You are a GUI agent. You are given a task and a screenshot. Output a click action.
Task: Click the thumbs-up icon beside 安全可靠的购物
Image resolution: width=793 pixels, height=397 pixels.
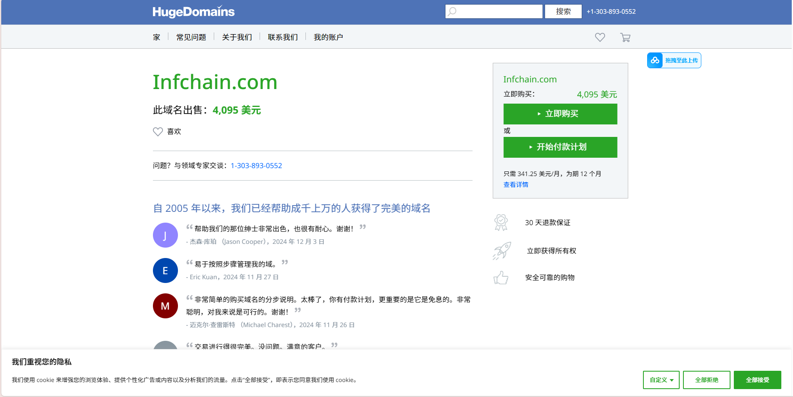[x=501, y=278]
